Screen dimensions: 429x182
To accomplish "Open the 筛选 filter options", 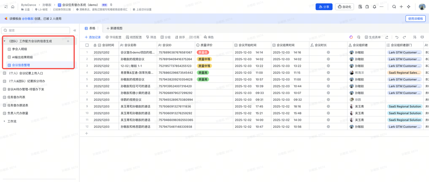I will (151, 37).
